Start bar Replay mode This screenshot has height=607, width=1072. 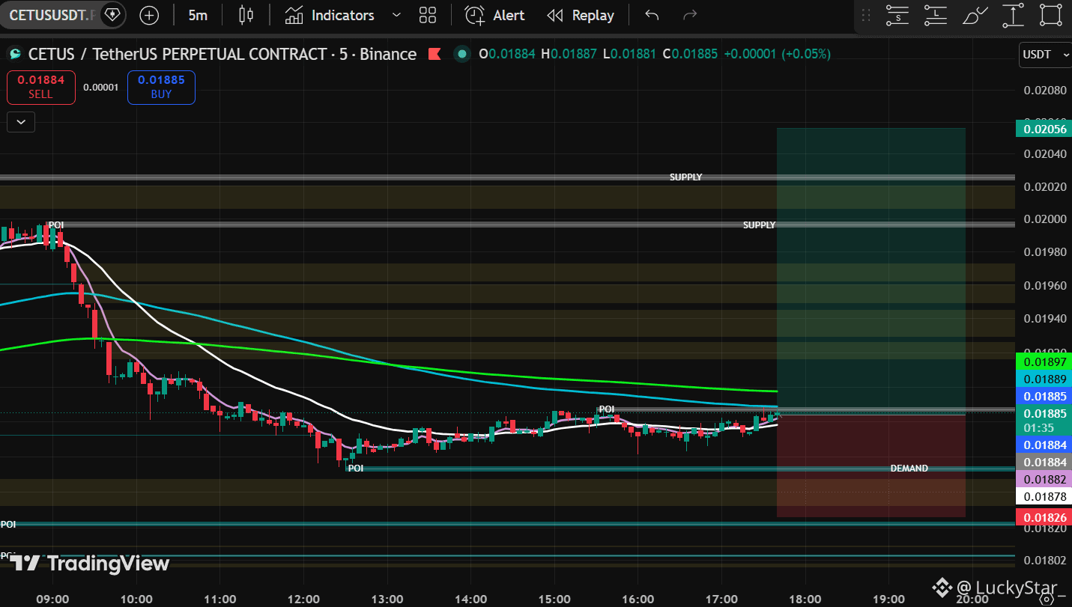[580, 15]
